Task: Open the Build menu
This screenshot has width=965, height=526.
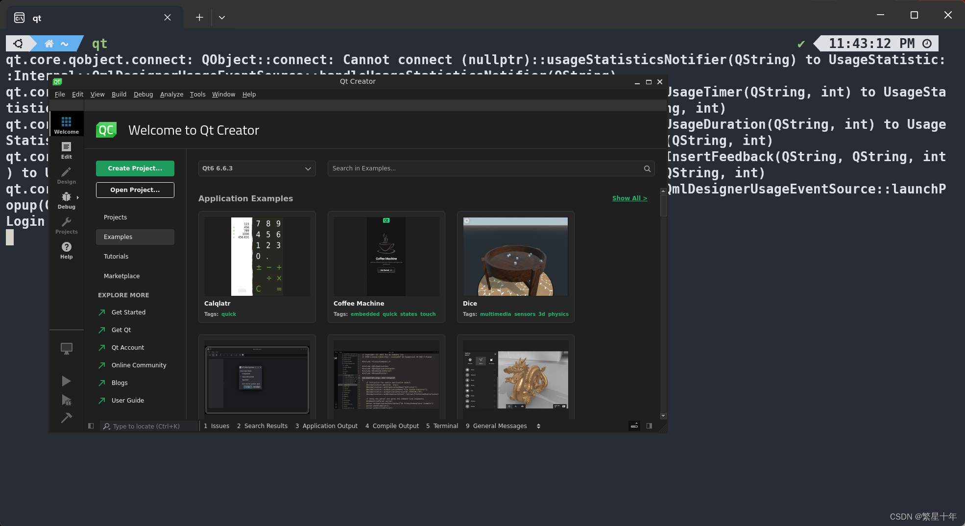Action: 119,95
